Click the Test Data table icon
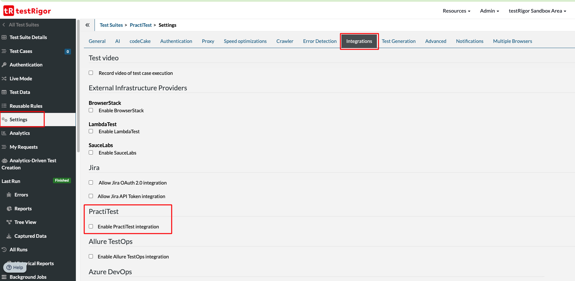The height and width of the screenshot is (281, 575). pos(4,92)
